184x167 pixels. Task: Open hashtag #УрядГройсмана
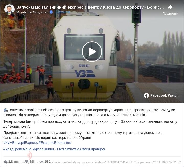click(17, 149)
